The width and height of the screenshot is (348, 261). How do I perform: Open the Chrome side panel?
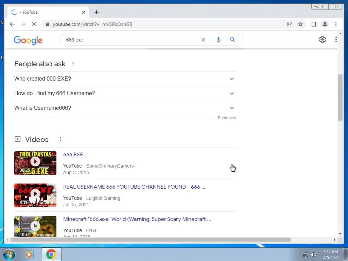pos(314,24)
